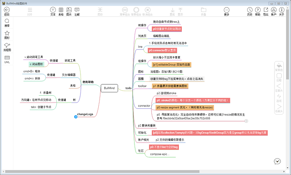Insert a table with the table icon
Viewport: 291px width, 175px height.
pos(61,10)
